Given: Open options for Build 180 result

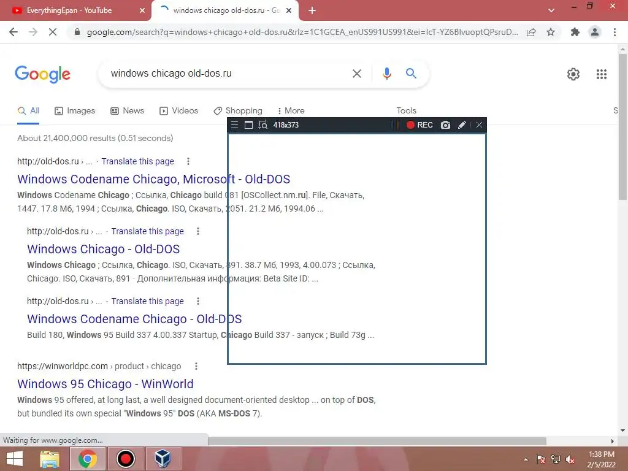Looking at the screenshot, I should [x=198, y=301].
